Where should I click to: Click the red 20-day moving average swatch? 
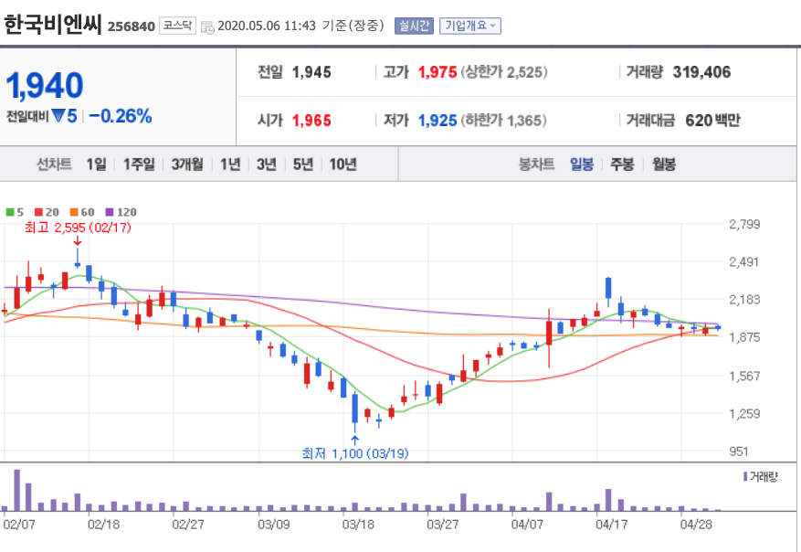tap(38, 212)
